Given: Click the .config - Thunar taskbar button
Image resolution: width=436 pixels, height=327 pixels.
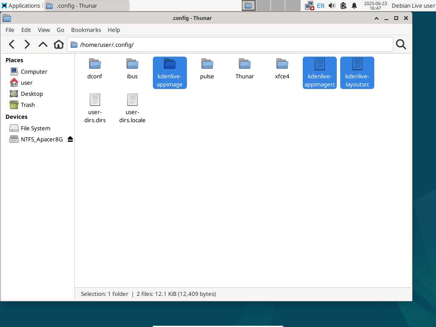Looking at the screenshot, I should pos(87,6).
